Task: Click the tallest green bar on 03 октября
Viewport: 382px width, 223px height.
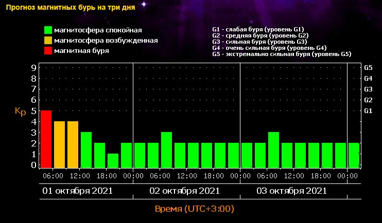Action: (274, 150)
